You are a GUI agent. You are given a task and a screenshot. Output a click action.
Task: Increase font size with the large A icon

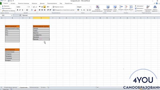pos(34,7)
